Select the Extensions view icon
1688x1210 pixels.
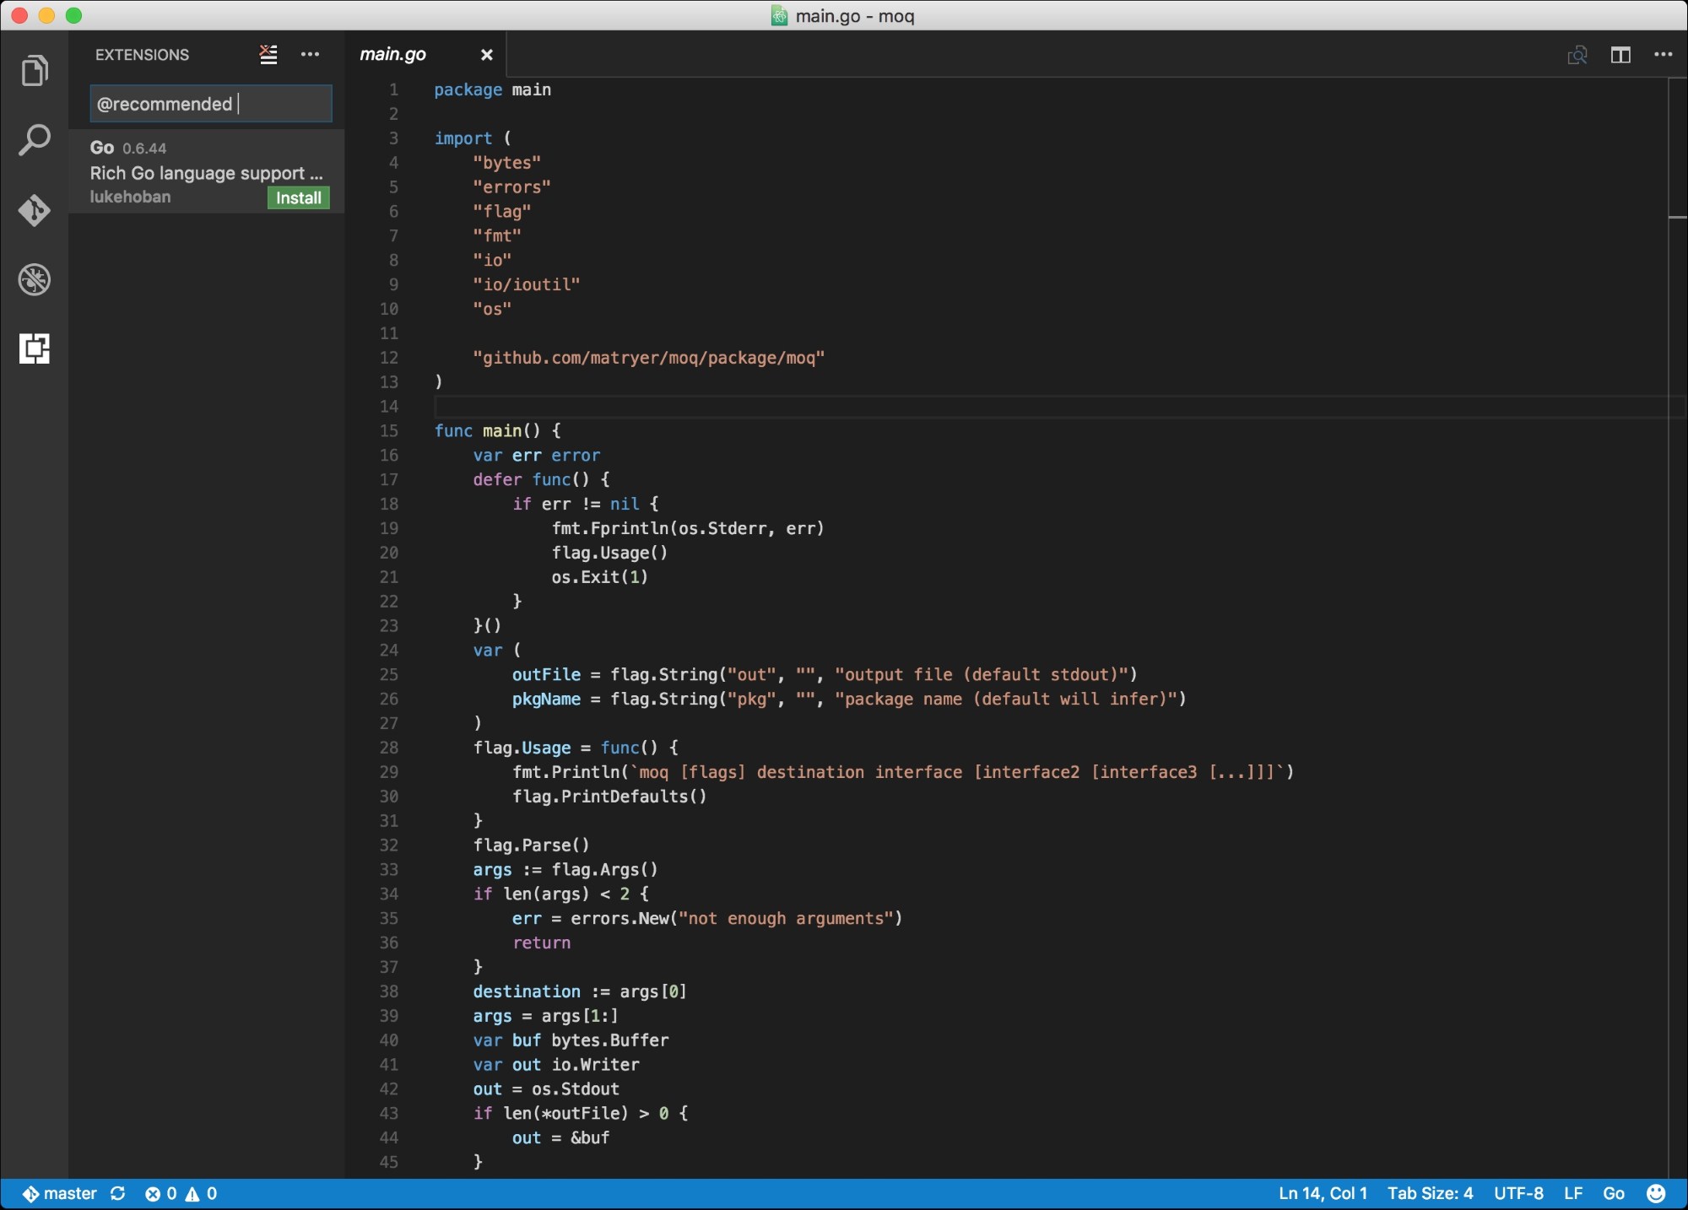pos(34,348)
